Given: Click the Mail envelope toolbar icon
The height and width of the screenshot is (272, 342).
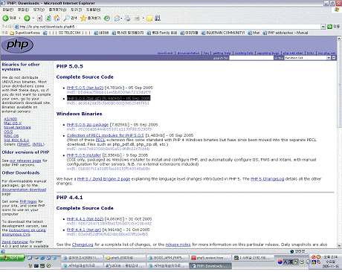Looking at the screenshot, I should [117, 18].
